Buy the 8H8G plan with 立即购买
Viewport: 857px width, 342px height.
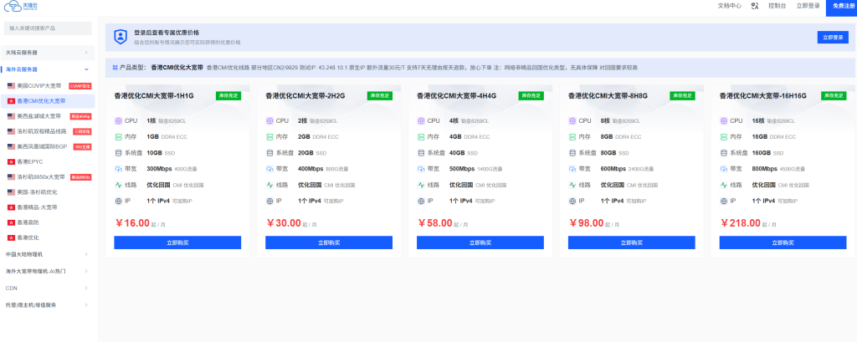click(x=632, y=242)
